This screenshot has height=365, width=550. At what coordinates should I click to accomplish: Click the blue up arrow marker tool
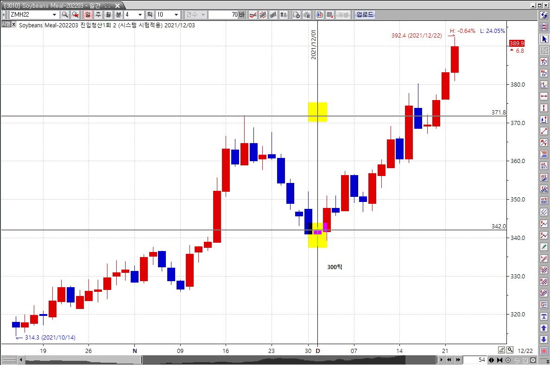[x=544, y=328]
